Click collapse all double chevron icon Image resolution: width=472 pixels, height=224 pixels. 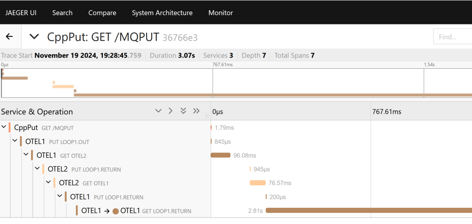[196, 111]
